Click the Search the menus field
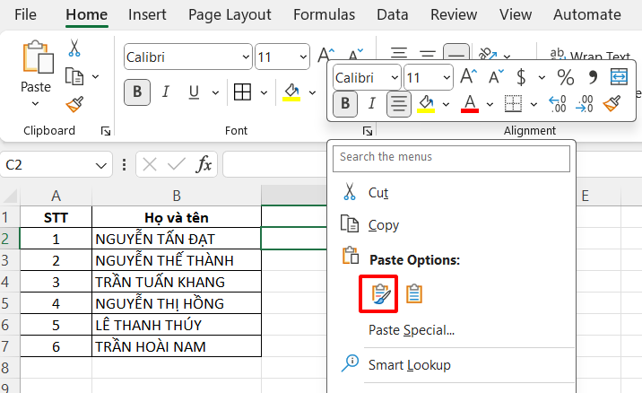 click(x=451, y=159)
